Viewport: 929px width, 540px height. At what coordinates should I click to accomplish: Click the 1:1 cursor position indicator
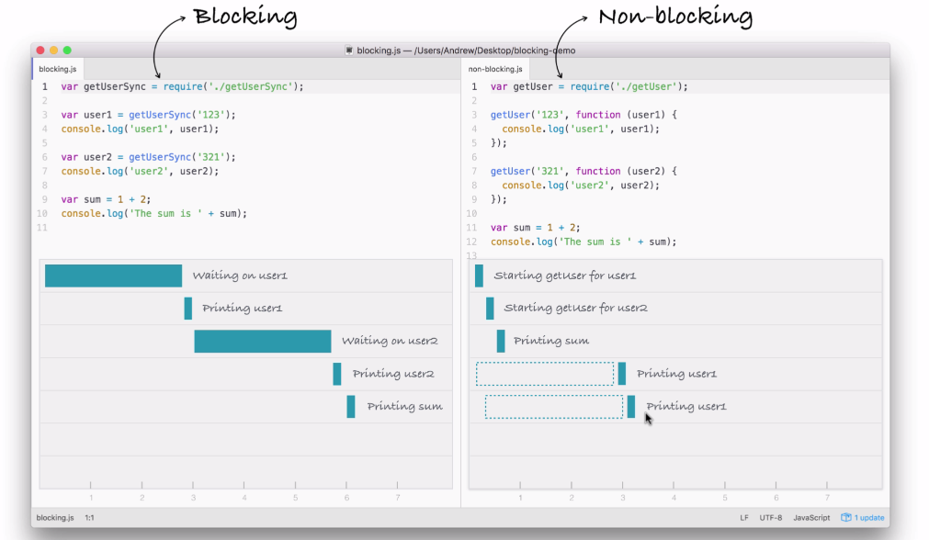pos(89,518)
